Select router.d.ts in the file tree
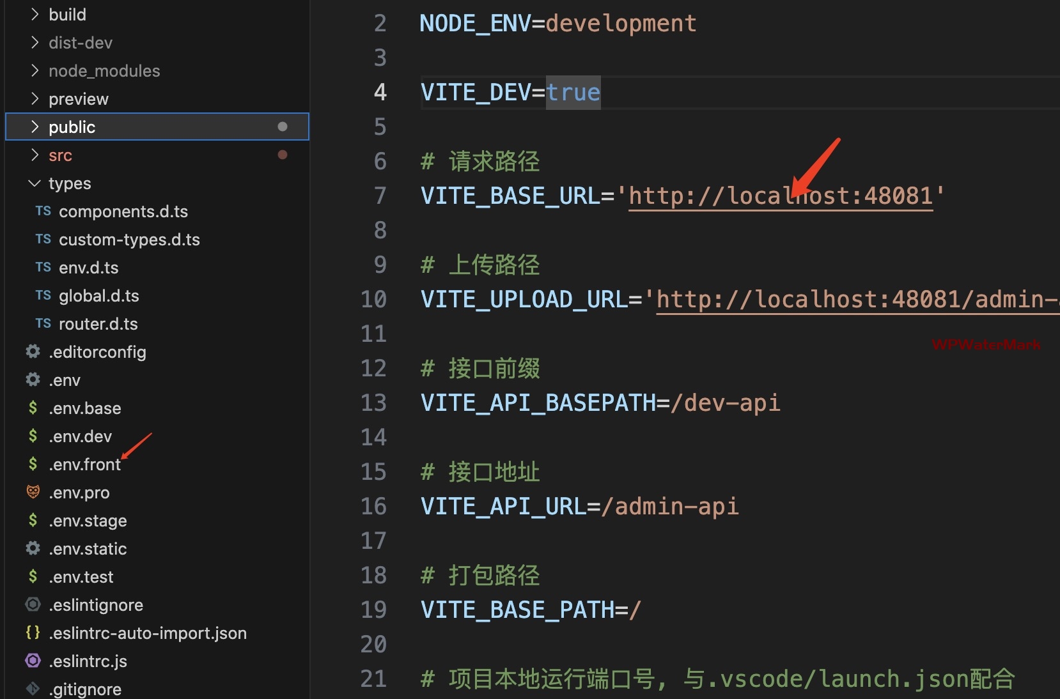The height and width of the screenshot is (699, 1060). [98, 324]
